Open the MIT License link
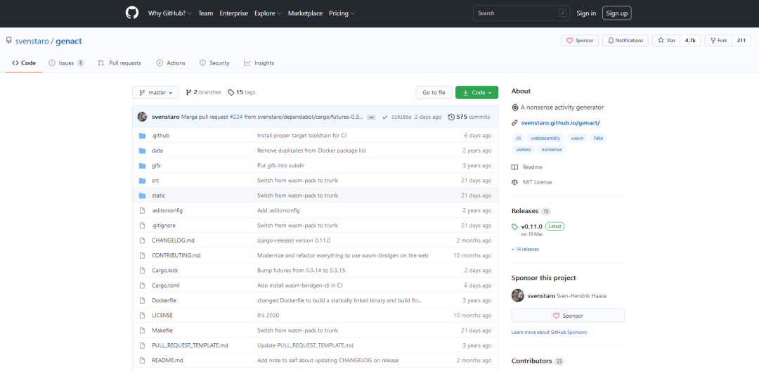 (x=532, y=182)
